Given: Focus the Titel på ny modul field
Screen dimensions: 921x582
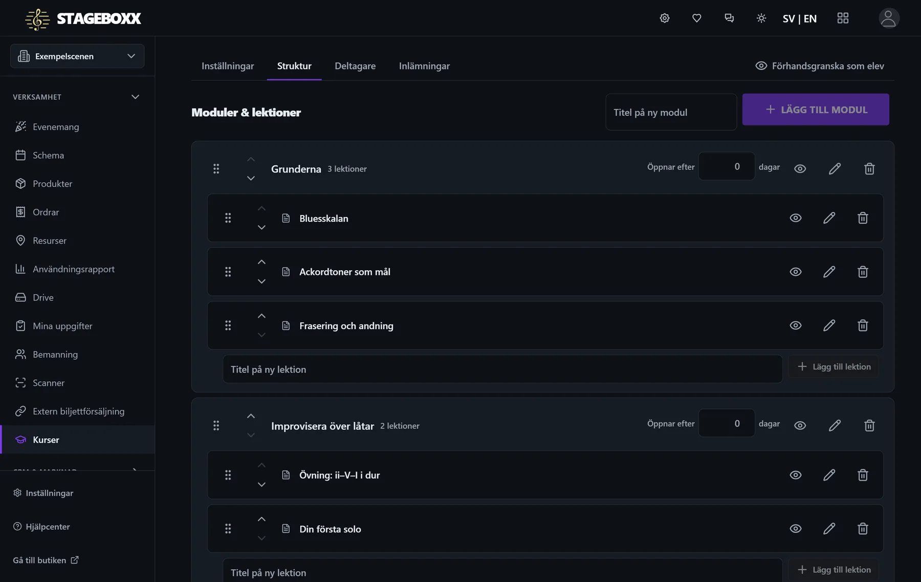Looking at the screenshot, I should point(671,112).
